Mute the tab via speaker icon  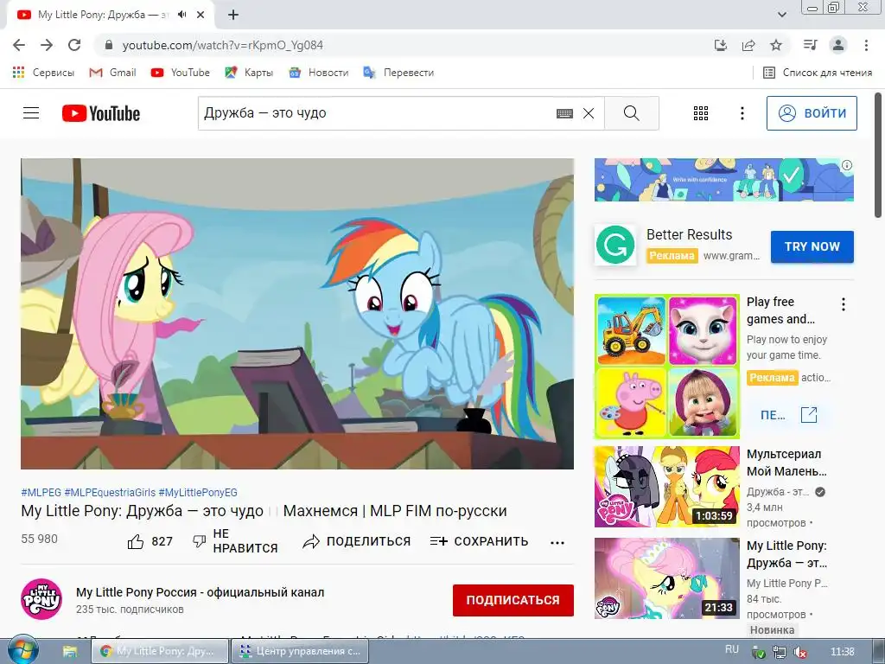coord(181,15)
